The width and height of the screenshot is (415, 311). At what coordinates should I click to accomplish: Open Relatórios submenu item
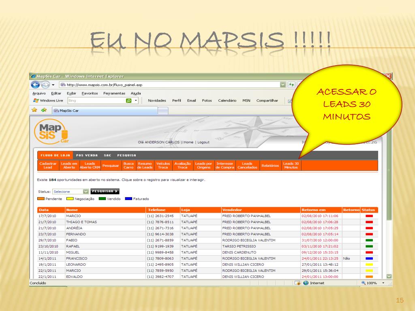[270, 166]
